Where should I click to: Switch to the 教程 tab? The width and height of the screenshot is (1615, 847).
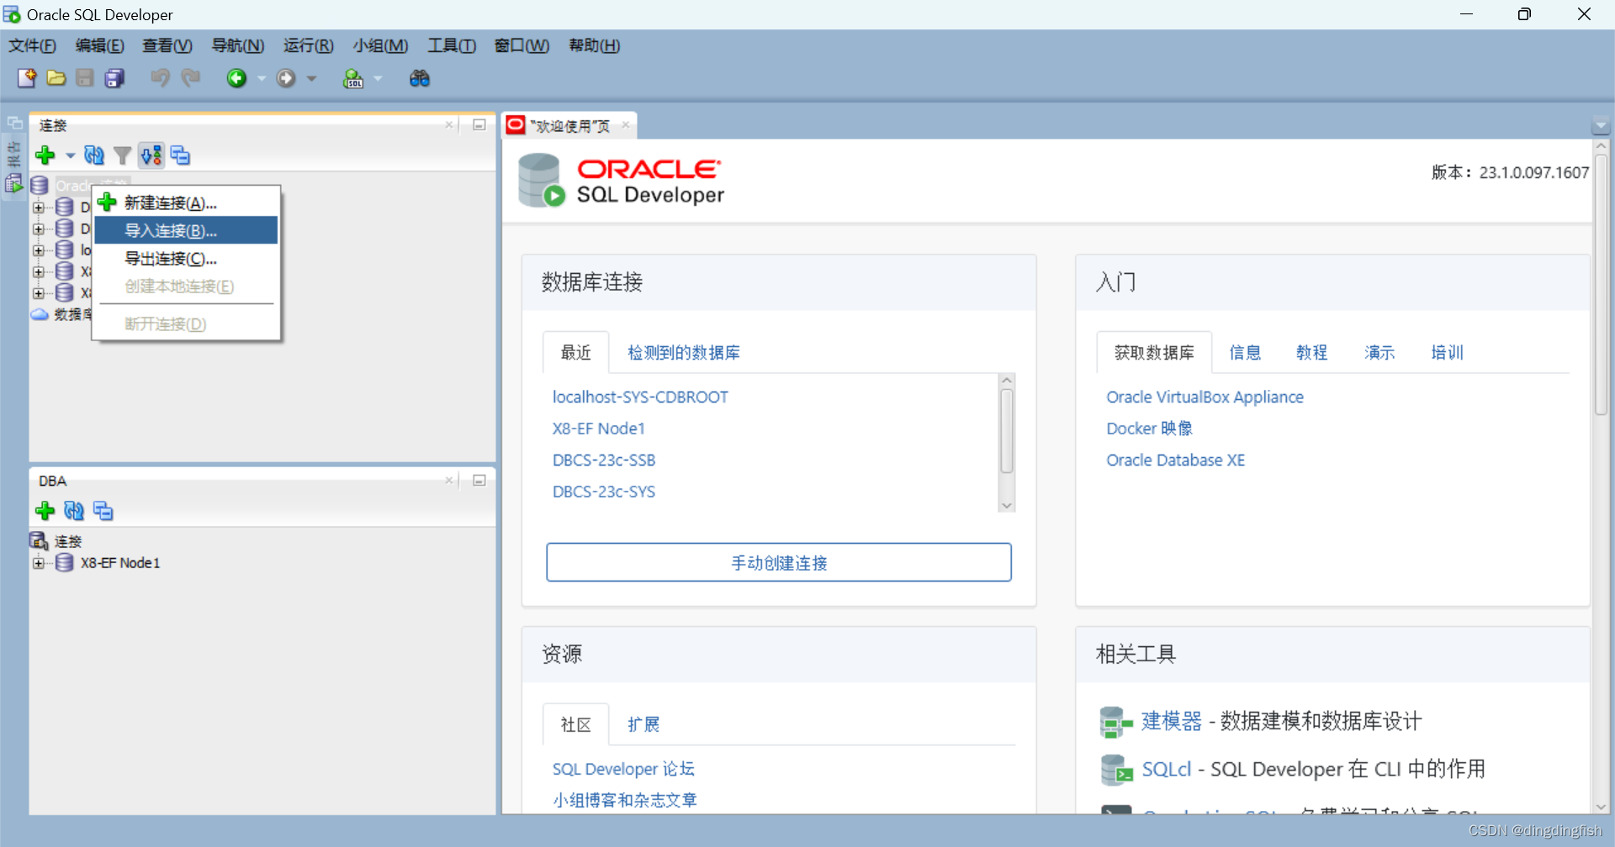[1312, 353]
